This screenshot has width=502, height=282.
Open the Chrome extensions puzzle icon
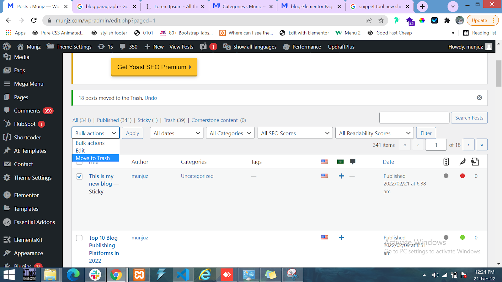447,20
